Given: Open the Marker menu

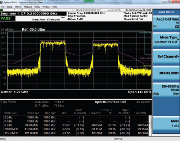Looking at the screenshot, I should pos(18,7).
